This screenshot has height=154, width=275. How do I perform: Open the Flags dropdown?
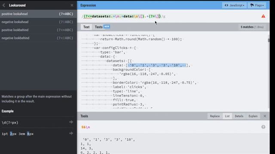tap(257, 6)
